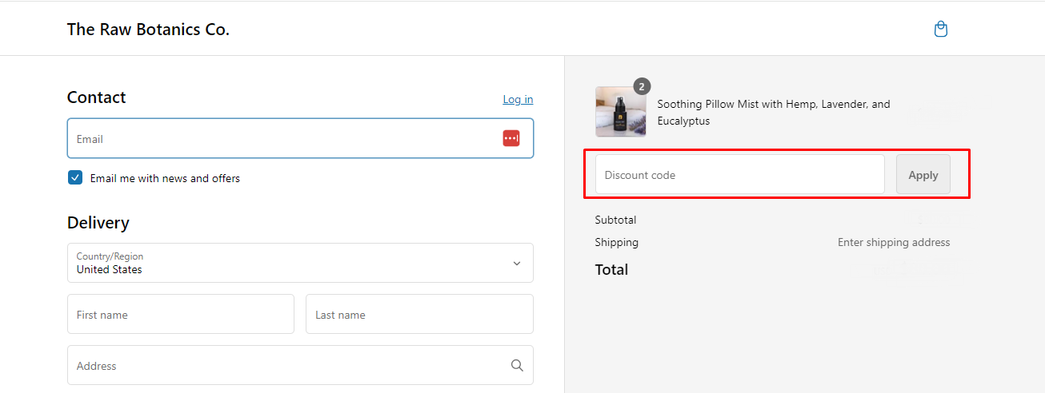Follow the Log in link
This screenshot has height=393, width=1045.
(x=518, y=99)
